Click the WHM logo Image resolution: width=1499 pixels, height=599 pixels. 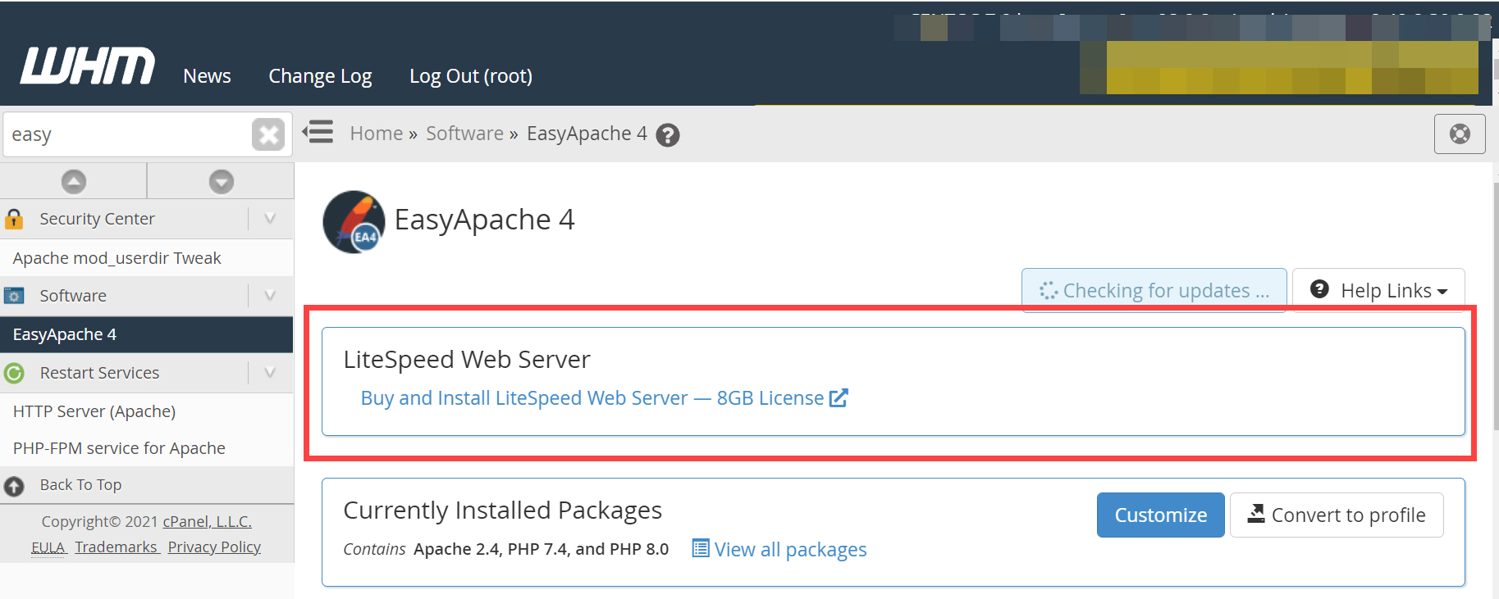tap(87, 66)
